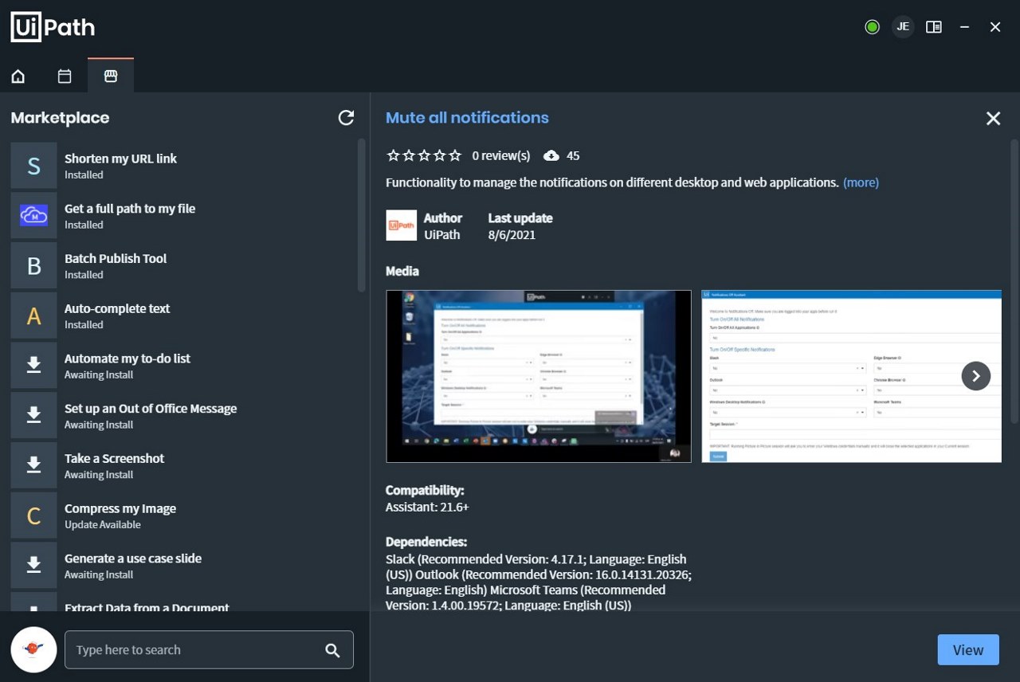
Task: Click the green connection status indicator
Action: tap(872, 27)
